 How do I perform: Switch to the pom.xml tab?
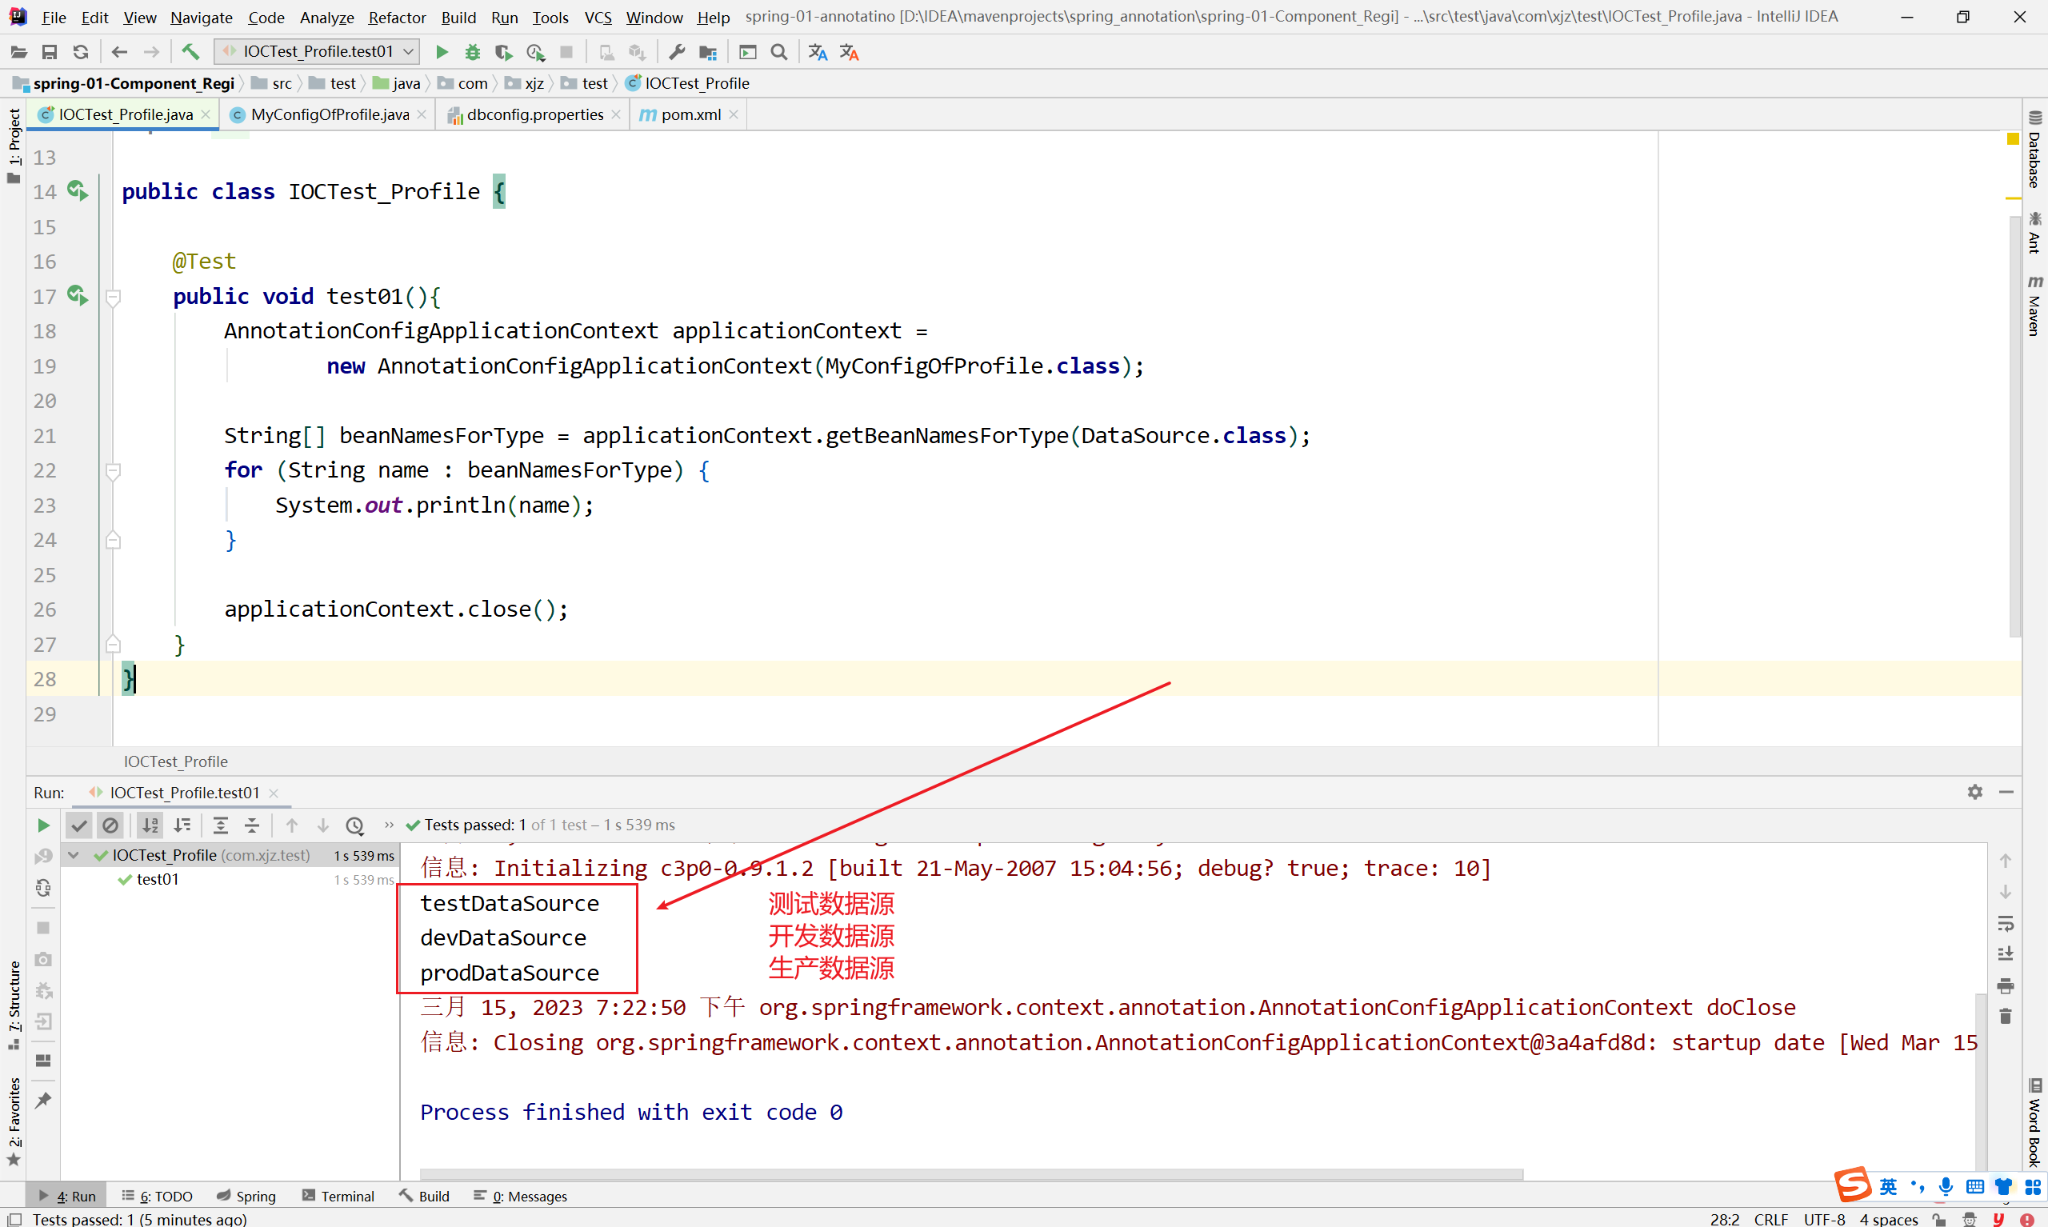[690, 114]
